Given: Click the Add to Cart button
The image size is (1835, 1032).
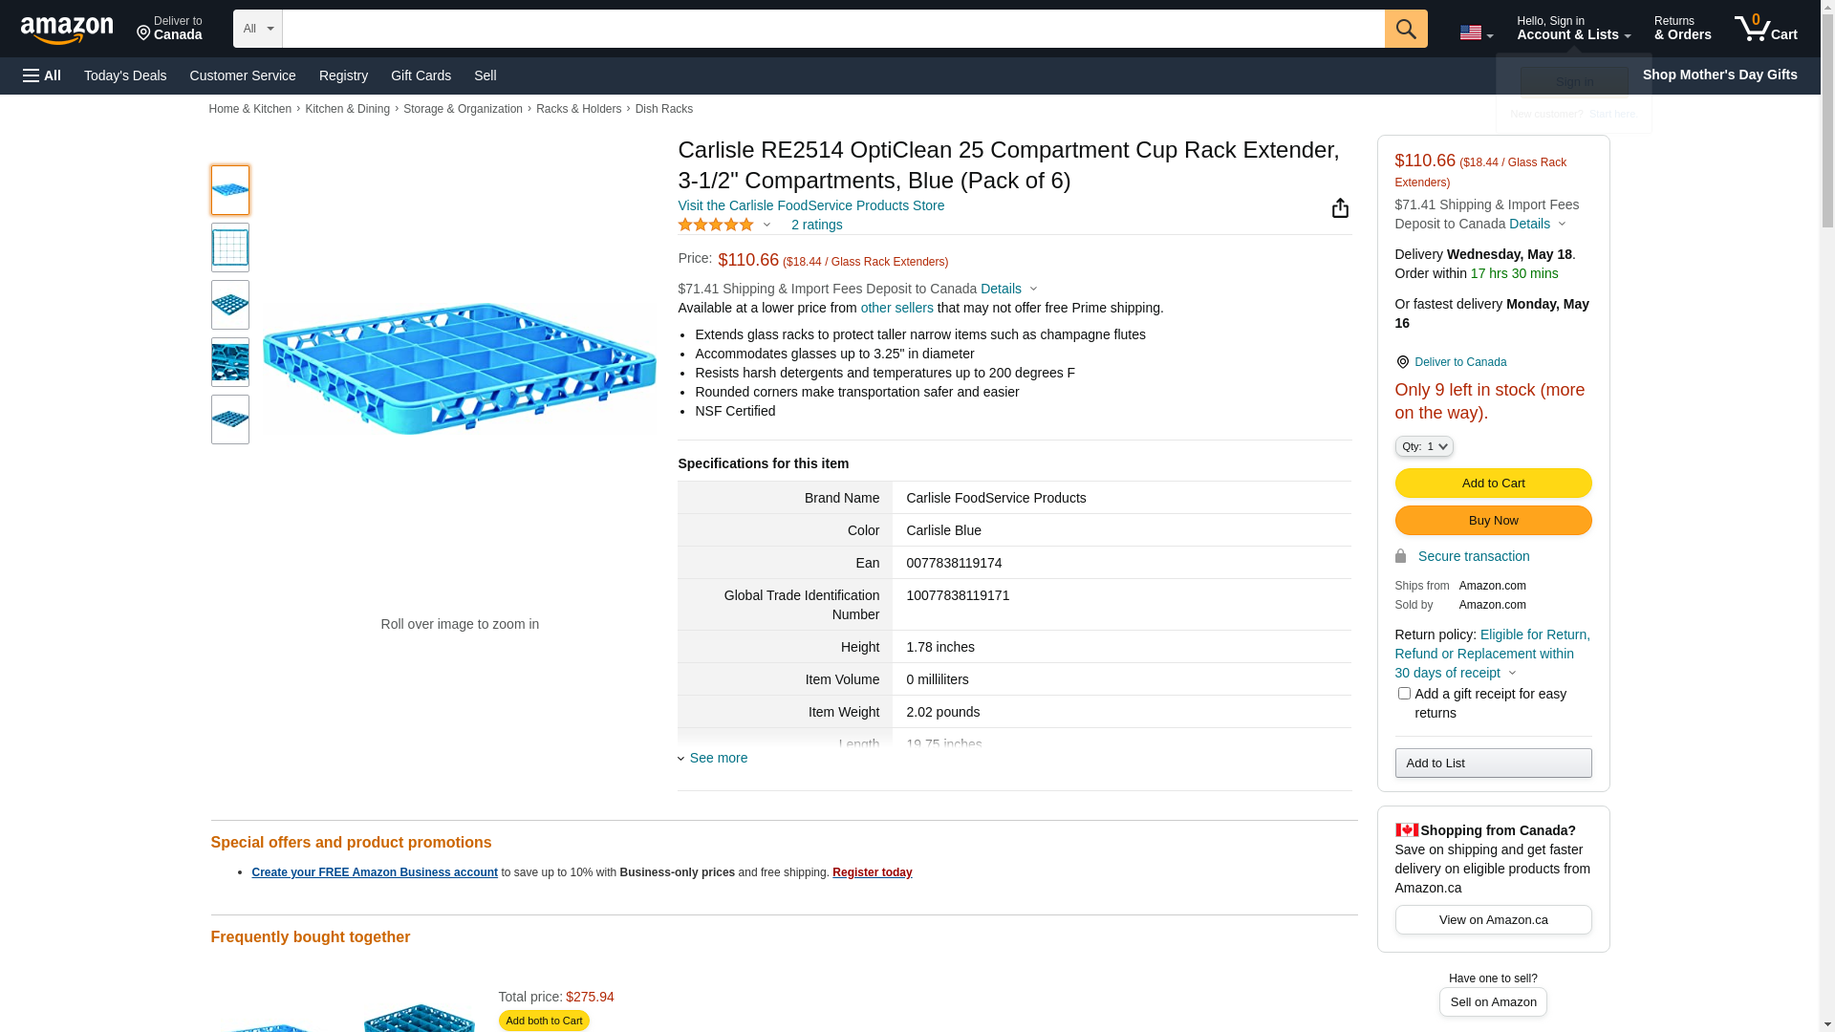Looking at the screenshot, I should tap(1493, 484).
